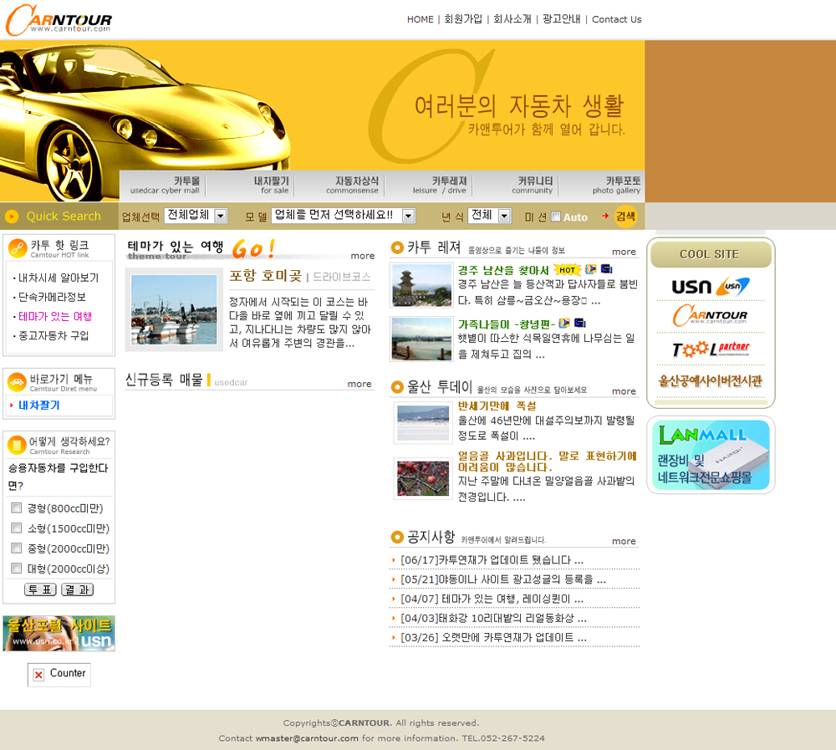836x750 pixels.
Task: Click the Quick Search arrow icon
Action: pos(12,217)
